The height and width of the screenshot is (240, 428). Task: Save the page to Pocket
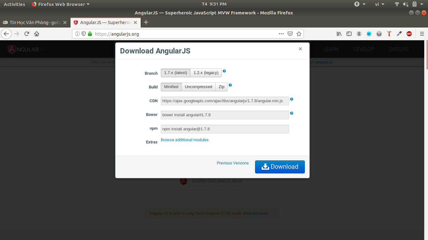coord(290,34)
